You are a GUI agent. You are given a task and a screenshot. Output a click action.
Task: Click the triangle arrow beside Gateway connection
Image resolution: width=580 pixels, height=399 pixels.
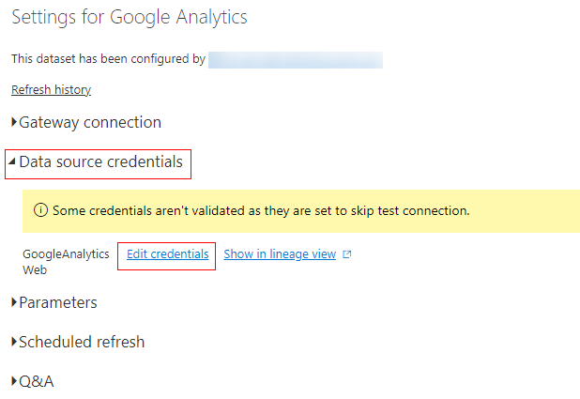14,122
